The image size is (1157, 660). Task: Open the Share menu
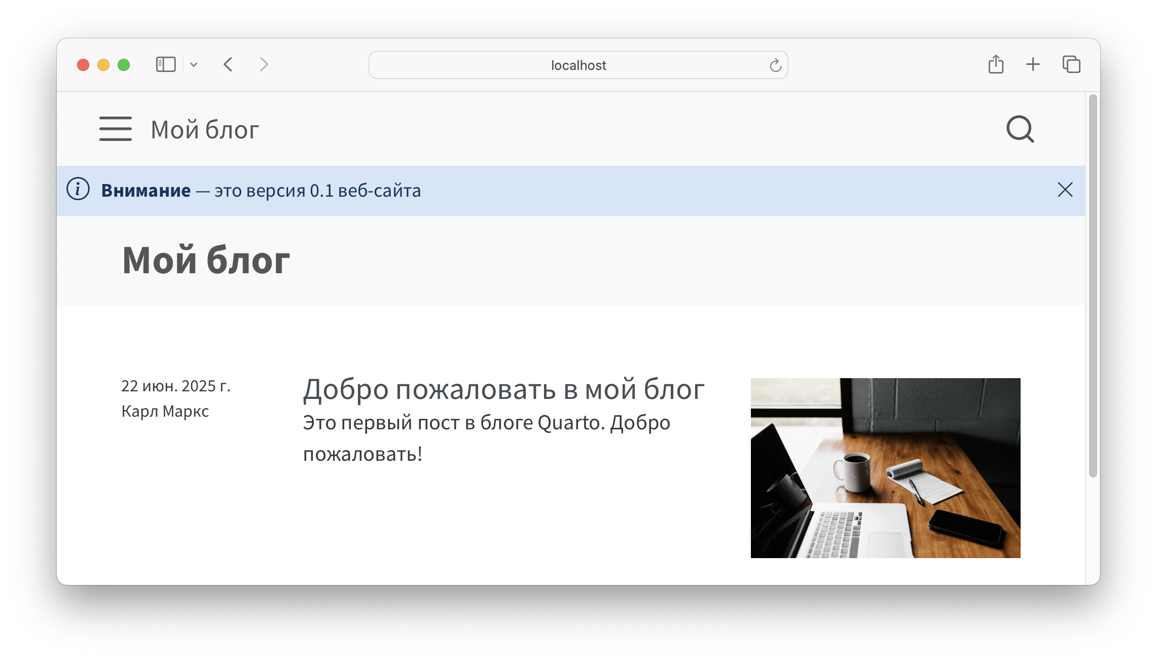pyautogui.click(x=996, y=65)
